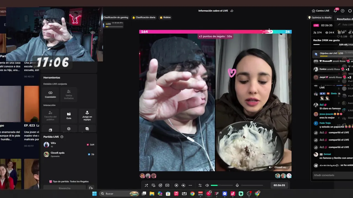This screenshot has width=353, height=198.
Task: Open the three-dot more options menu
Action: click(x=190, y=185)
